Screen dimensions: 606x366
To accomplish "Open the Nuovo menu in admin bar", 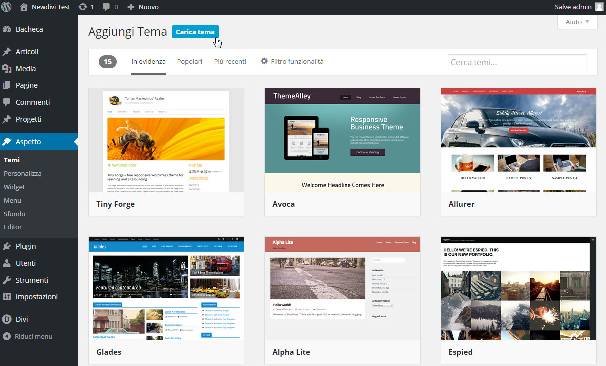I will (x=143, y=7).
